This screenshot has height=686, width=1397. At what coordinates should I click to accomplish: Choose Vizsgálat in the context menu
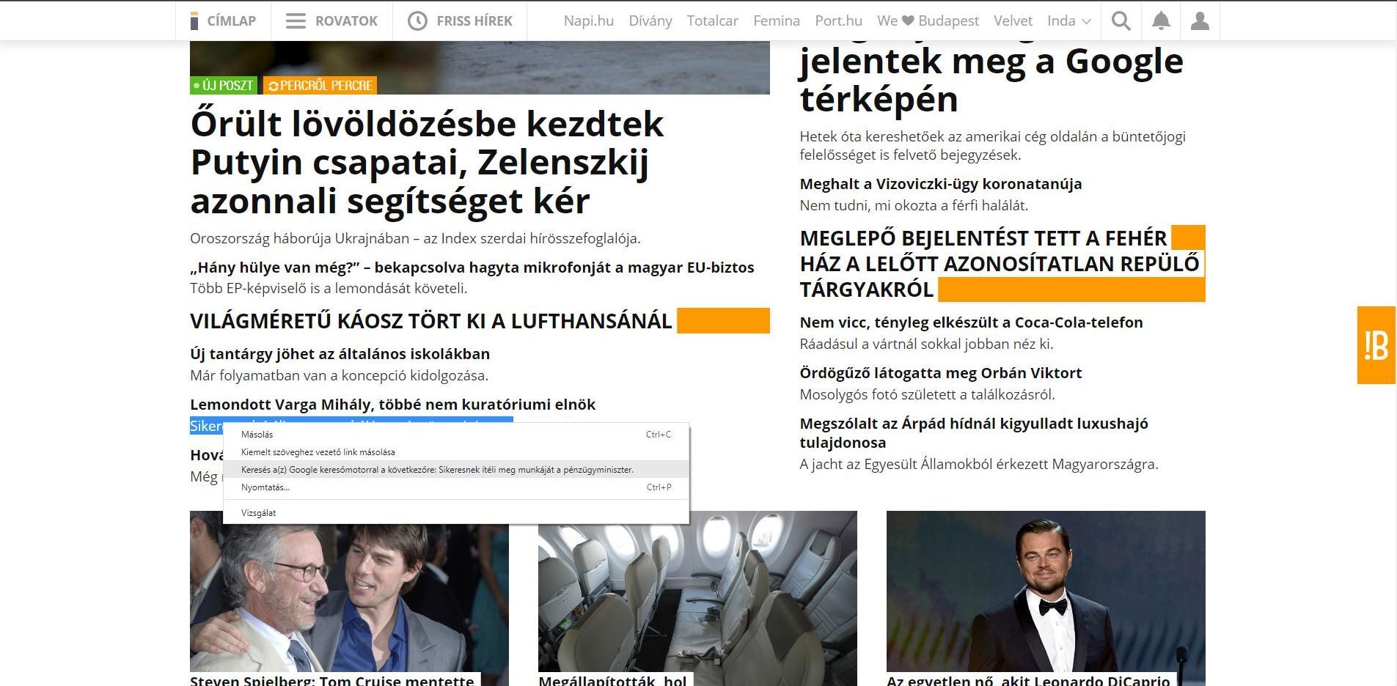(456, 513)
